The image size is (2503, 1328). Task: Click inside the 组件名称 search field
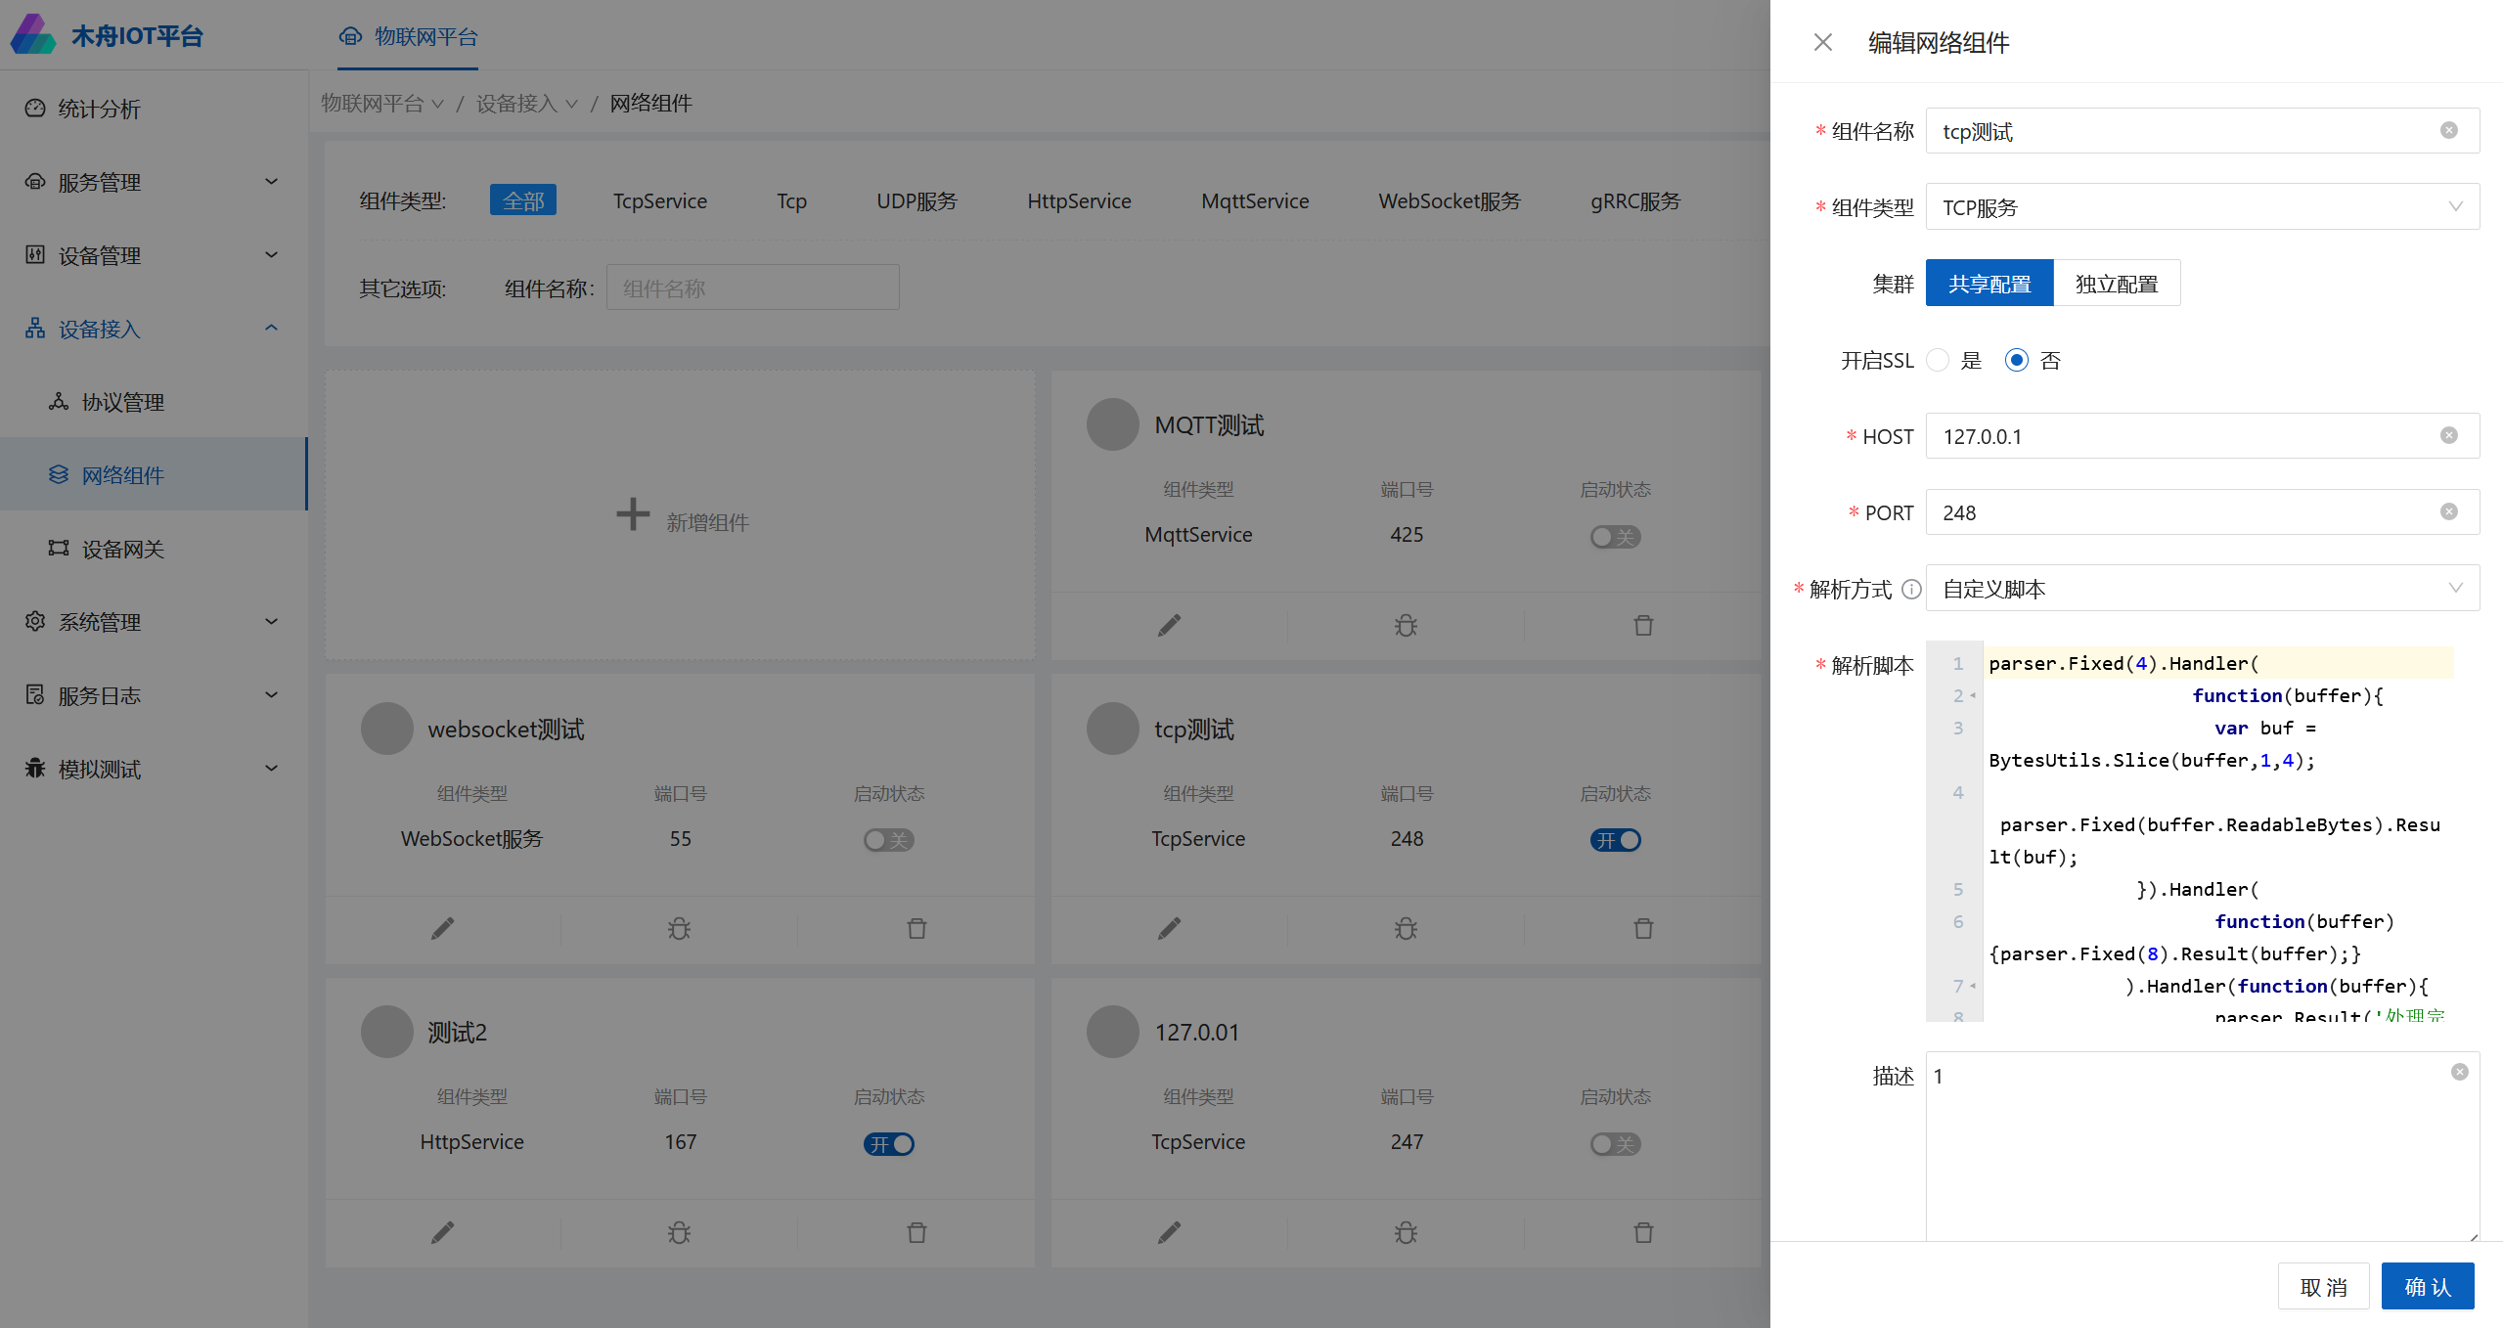click(752, 288)
